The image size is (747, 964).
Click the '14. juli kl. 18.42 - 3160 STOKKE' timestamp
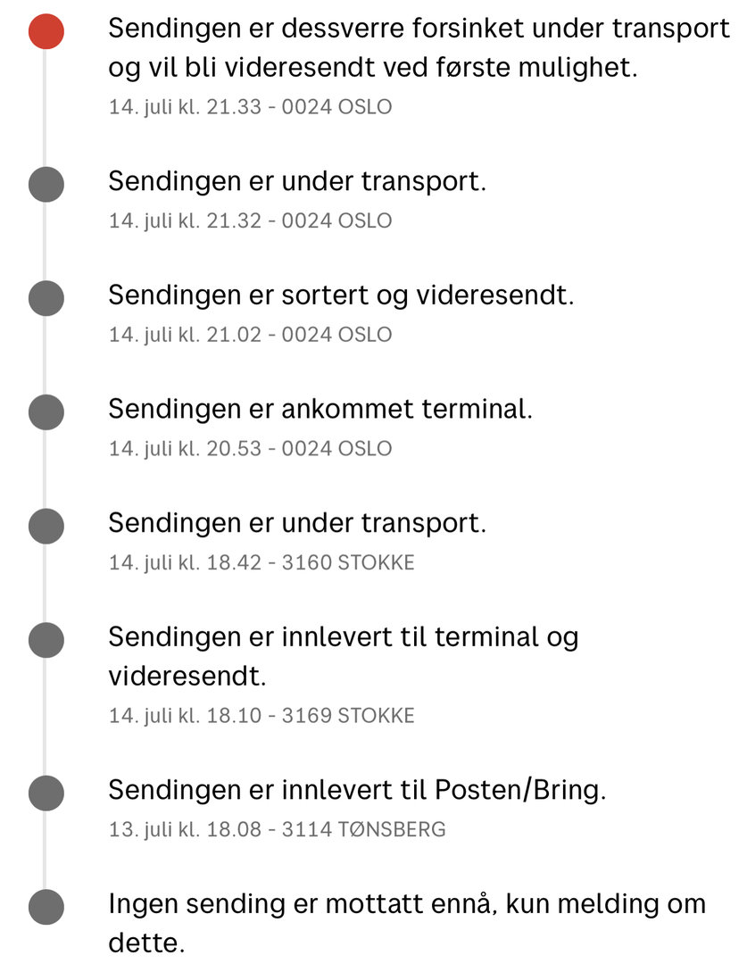pyautogui.click(x=261, y=562)
